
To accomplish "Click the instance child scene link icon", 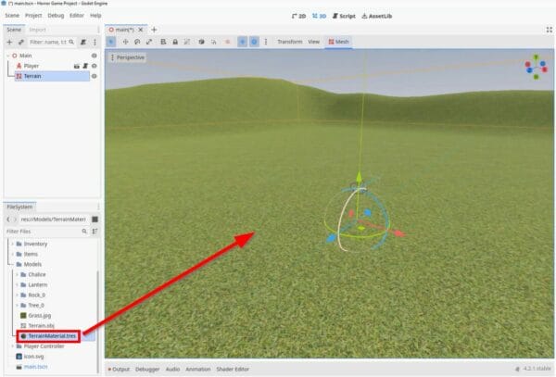I will [x=20, y=42].
